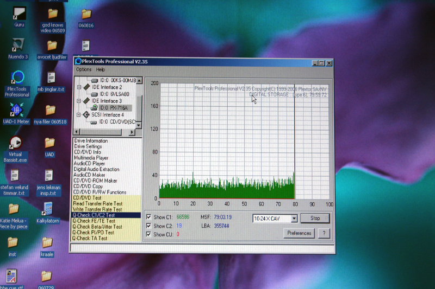Screen dimensions: 435x289
Task: Click drive tree horizontal scroll left arrow
Action: click(77, 132)
